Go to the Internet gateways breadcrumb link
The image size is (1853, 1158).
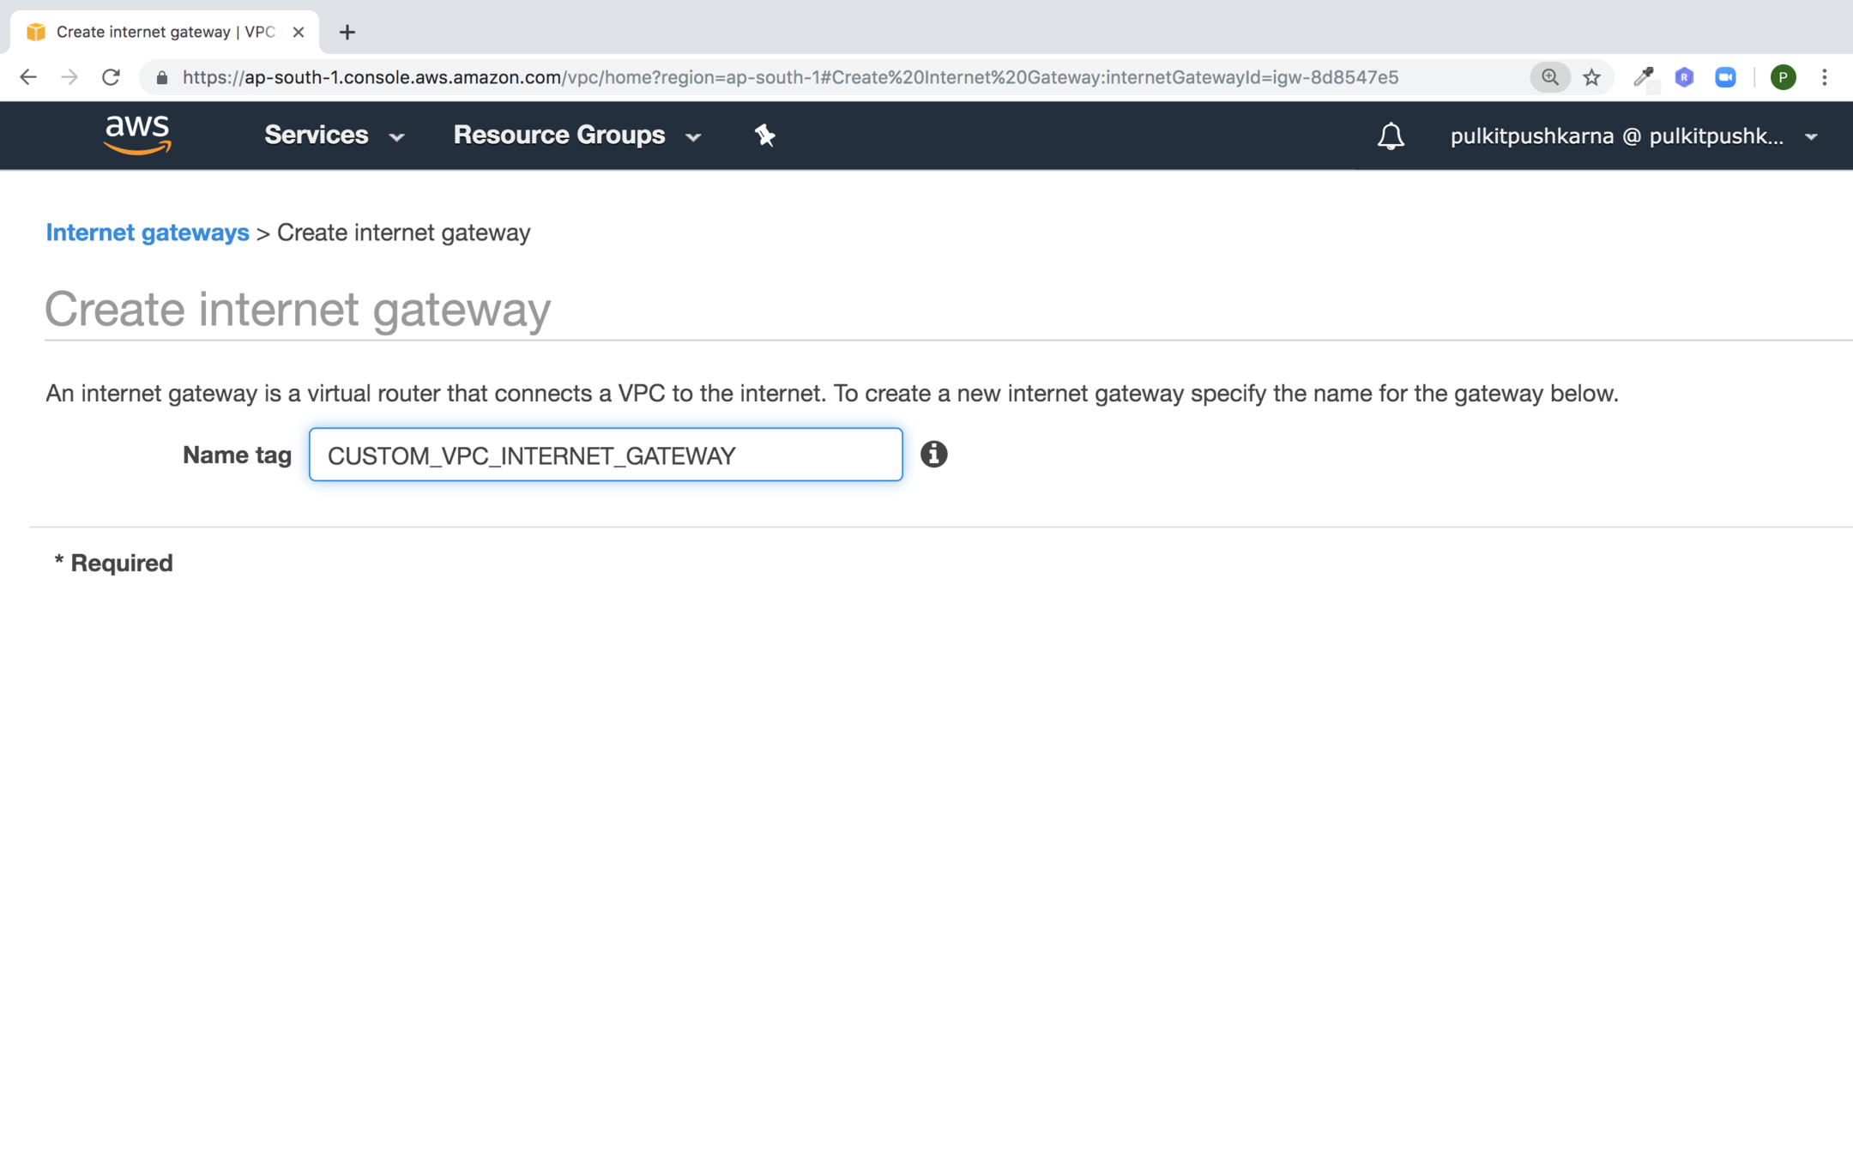[148, 232]
